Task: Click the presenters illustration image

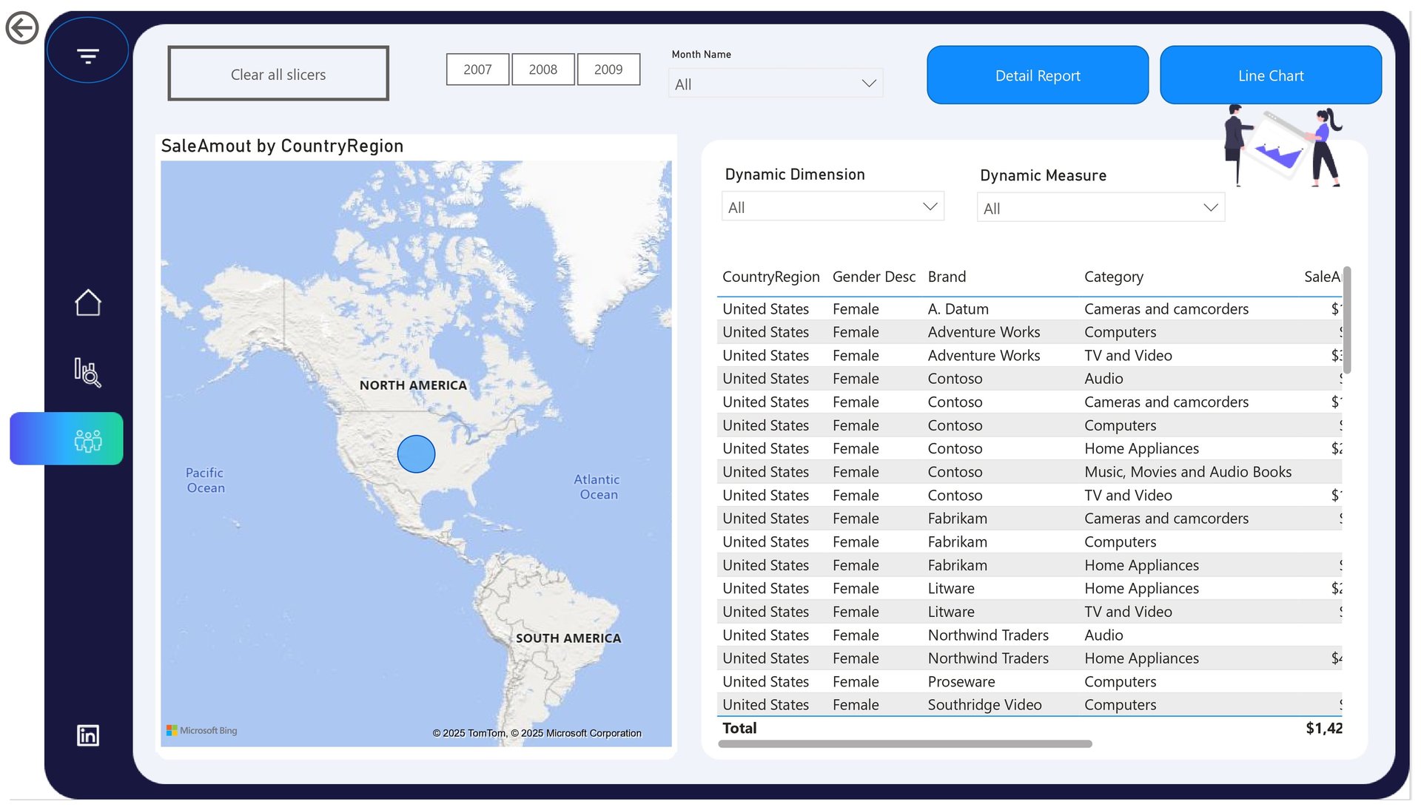Action: 1283,146
